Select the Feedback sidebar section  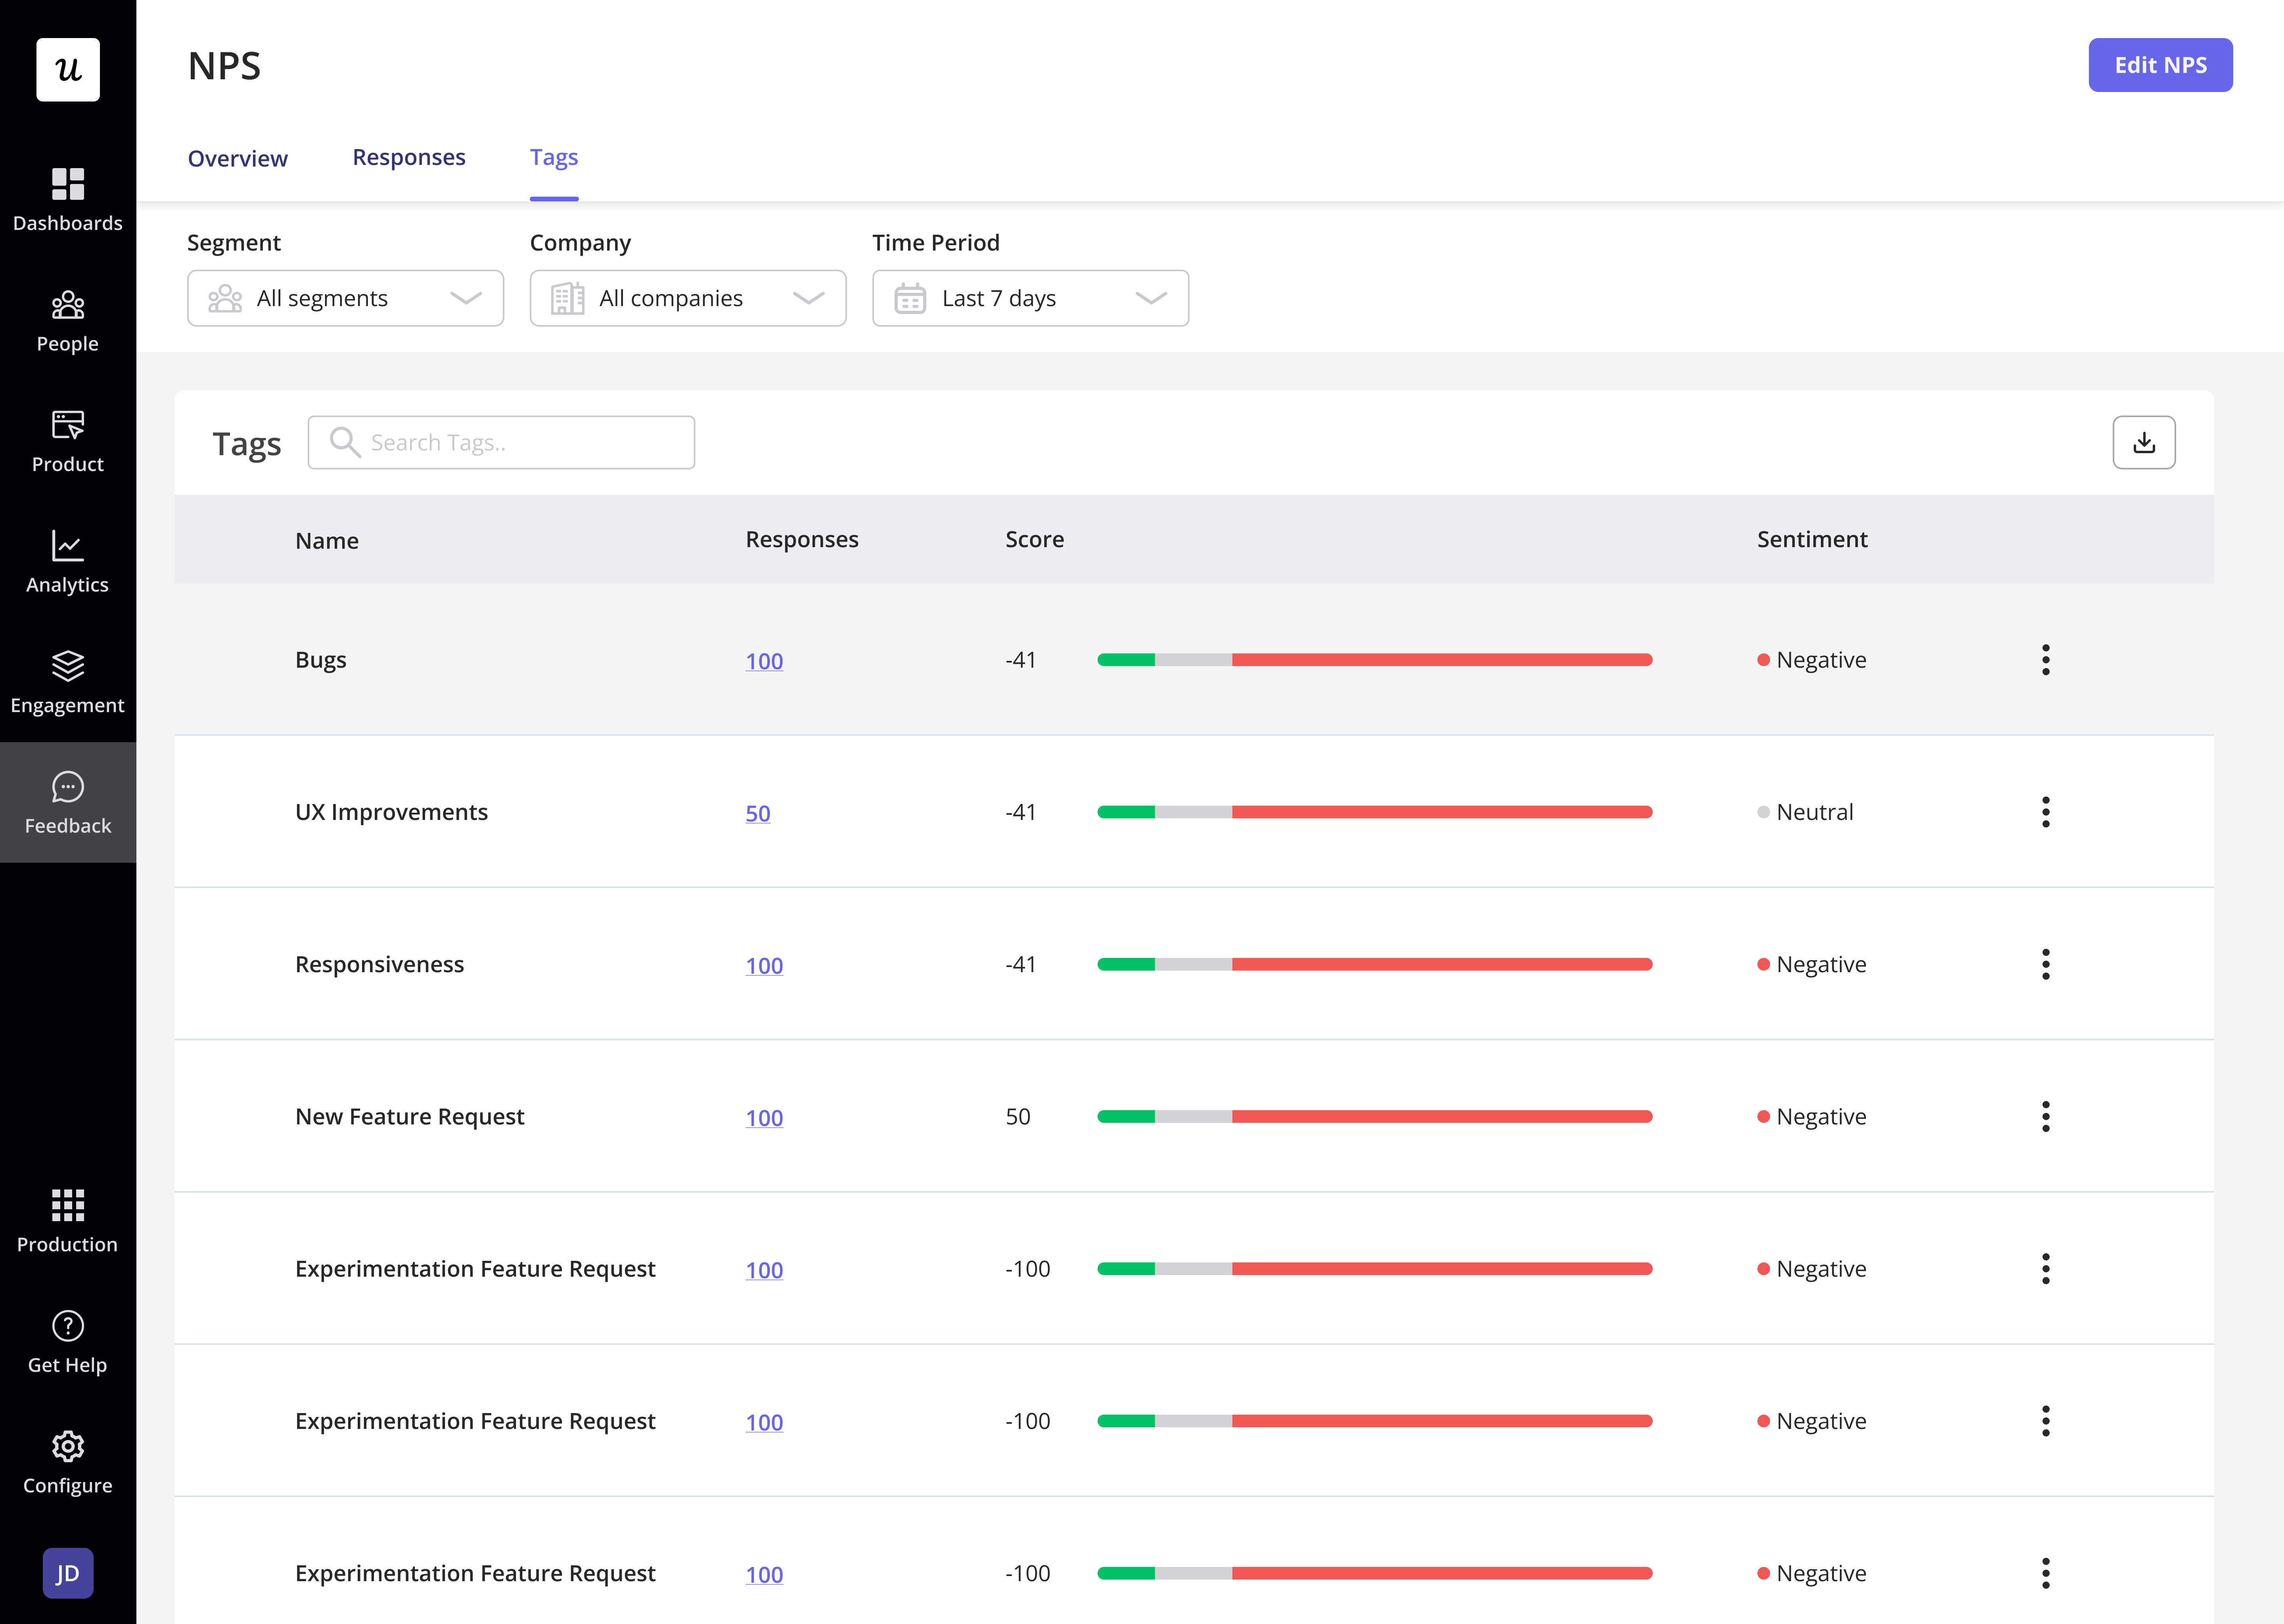click(x=68, y=802)
